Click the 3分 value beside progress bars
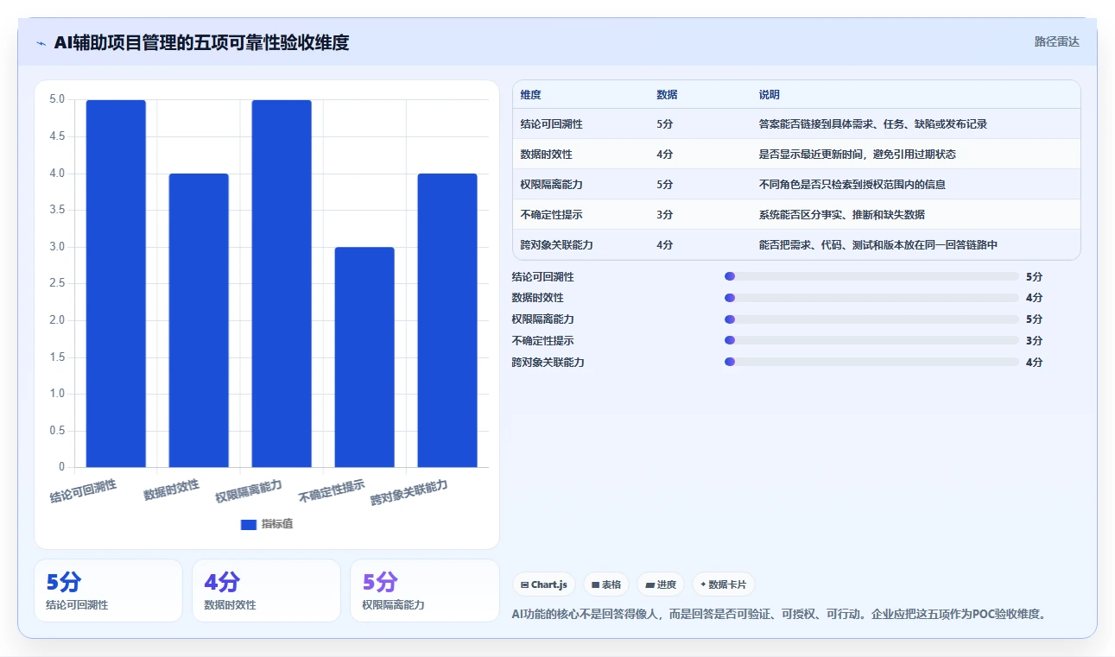Viewport: 1115px width, 657px height. click(1034, 341)
